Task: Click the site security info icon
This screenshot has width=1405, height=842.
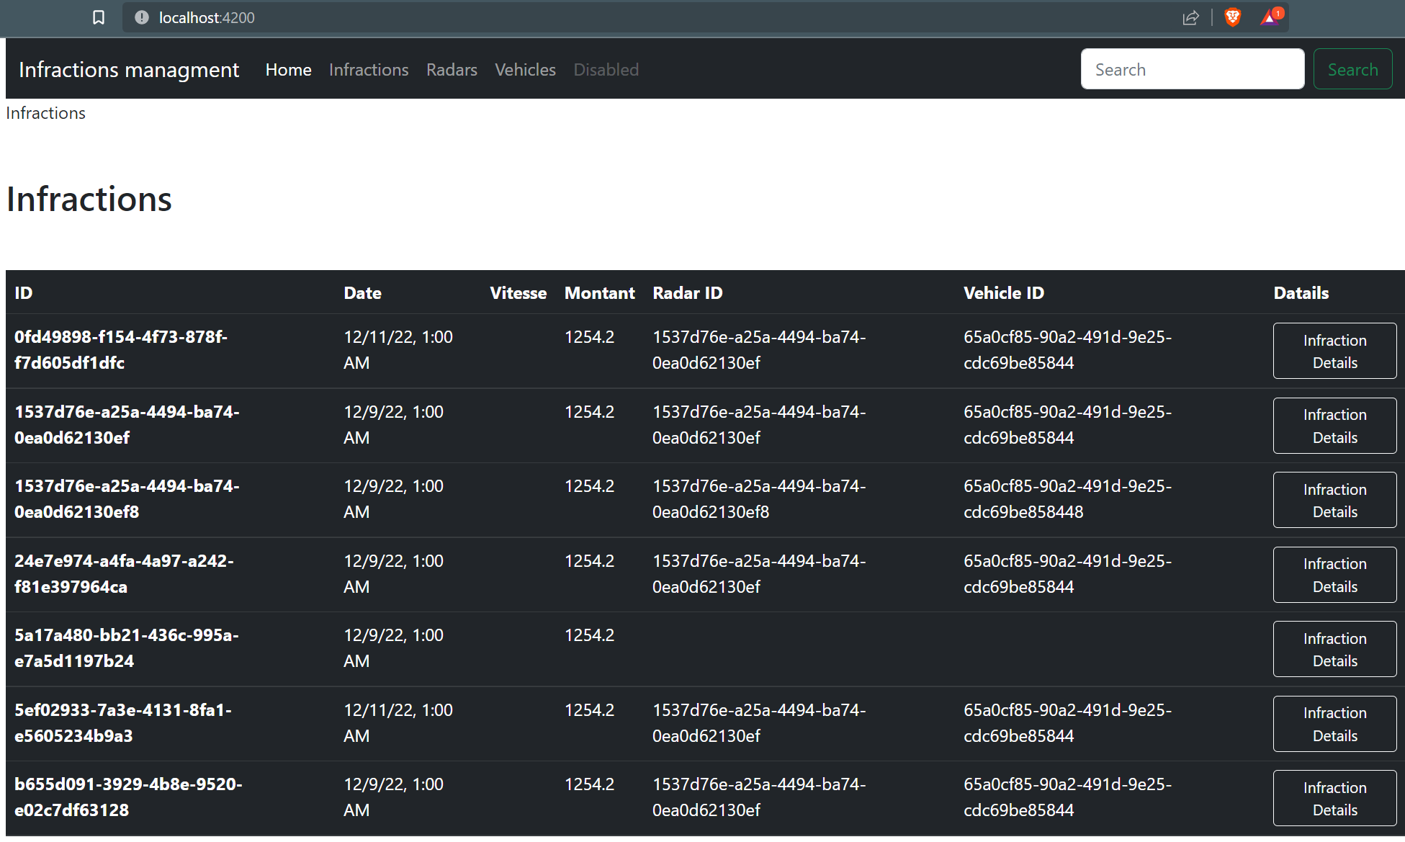Action: (141, 17)
